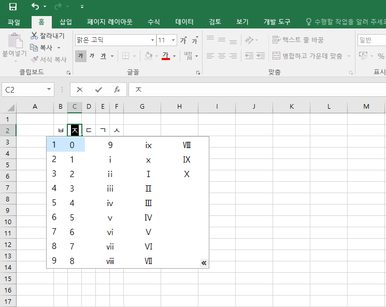Open the 수식 ribbon tab
The height and width of the screenshot is (307, 386).
click(x=153, y=22)
